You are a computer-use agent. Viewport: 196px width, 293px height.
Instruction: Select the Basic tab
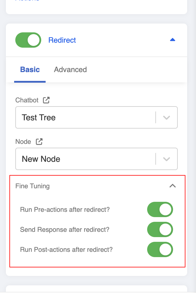(30, 70)
